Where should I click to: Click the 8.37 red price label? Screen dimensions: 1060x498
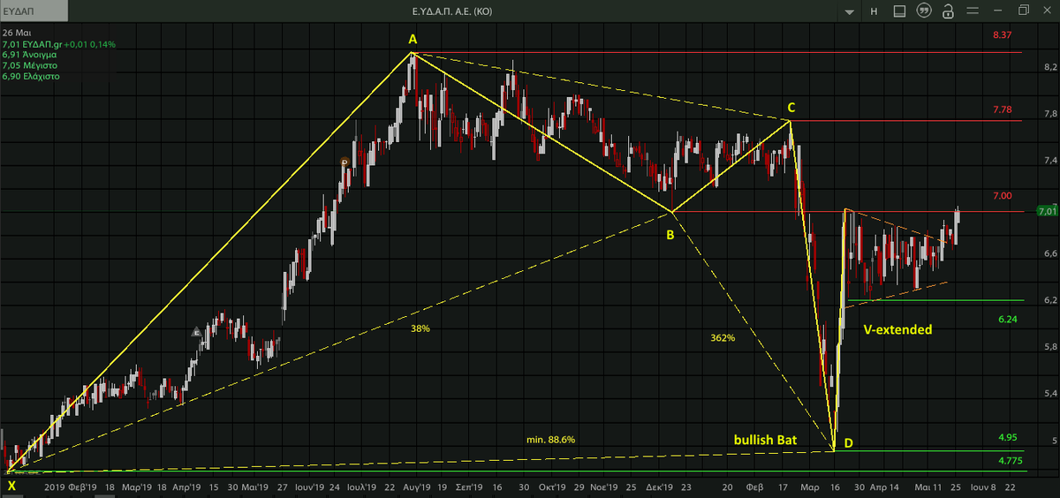pyautogui.click(x=1002, y=34)
